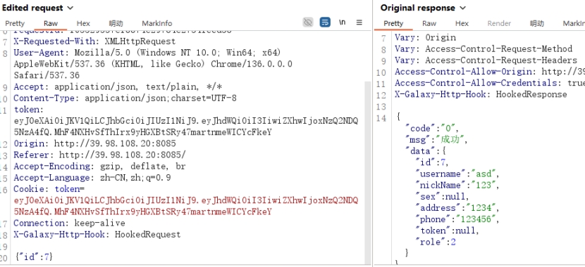The image size is (585, 267).
Task: Click the black JWT token value line
Action: pyautogui.click(x=186, y=126)
